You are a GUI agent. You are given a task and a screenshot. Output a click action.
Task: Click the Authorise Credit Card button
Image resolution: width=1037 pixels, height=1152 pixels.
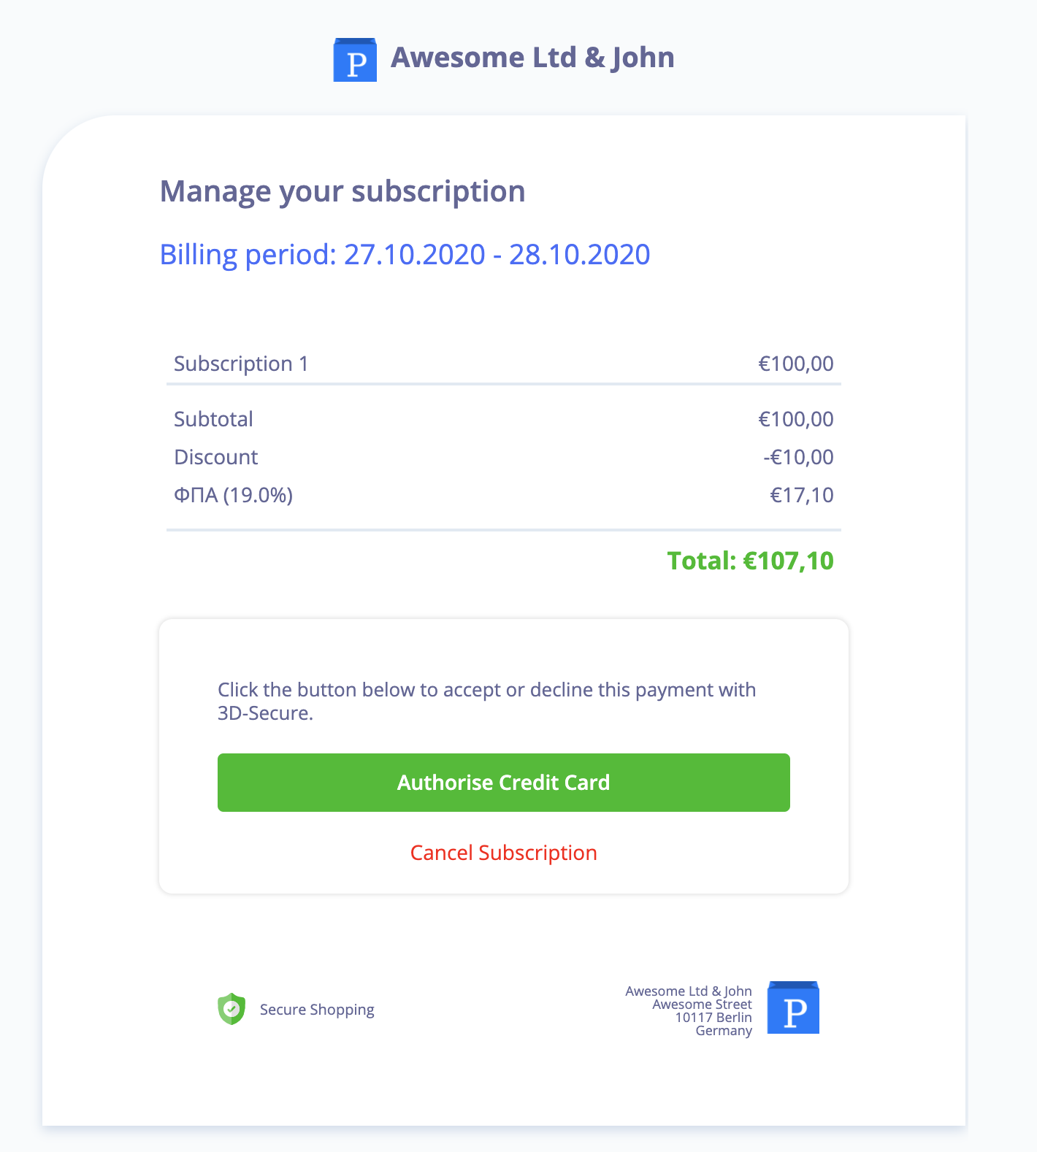point(503,782)
